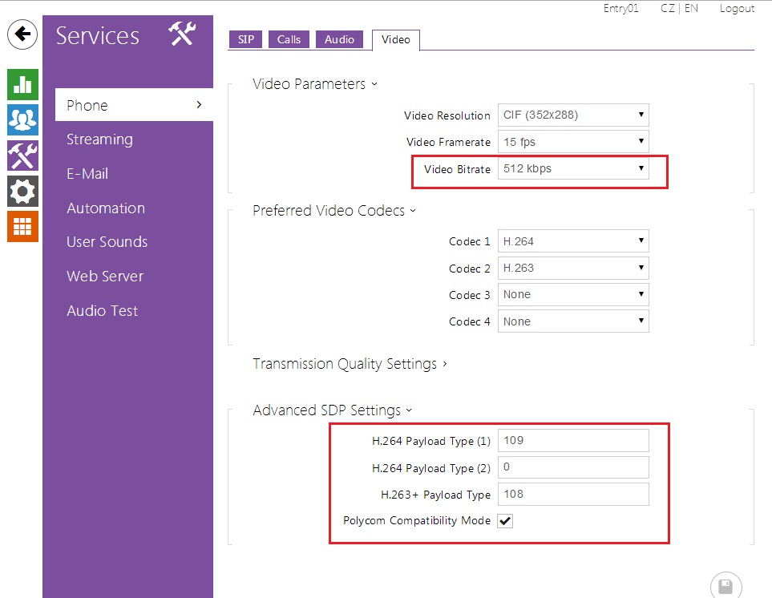Open the blue directory users icon
Screen dimensions: 772x598
(x=23, y=119)
